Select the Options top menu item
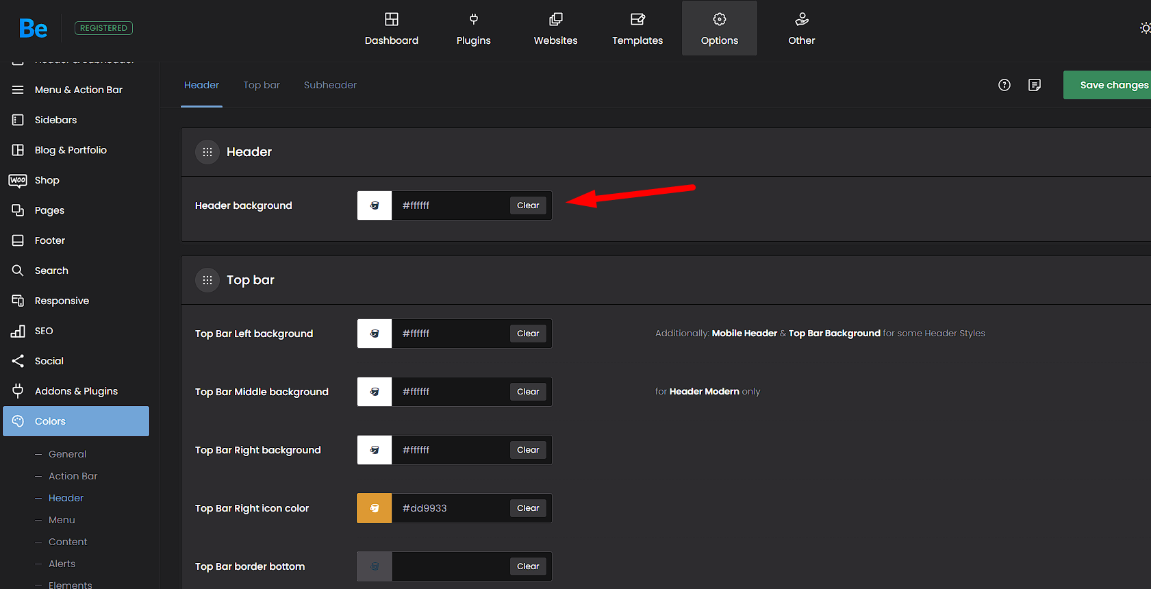 point(720,29)
